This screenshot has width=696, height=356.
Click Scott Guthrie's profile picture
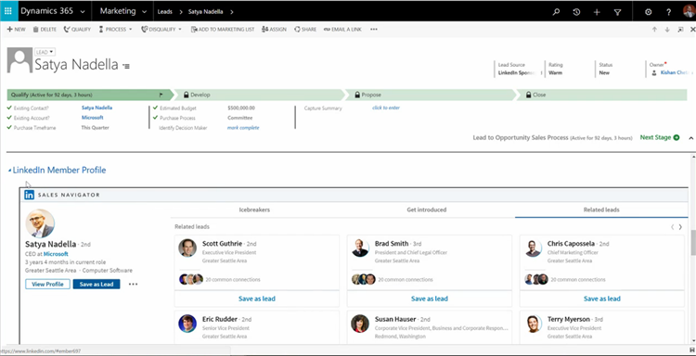point(187,248)
